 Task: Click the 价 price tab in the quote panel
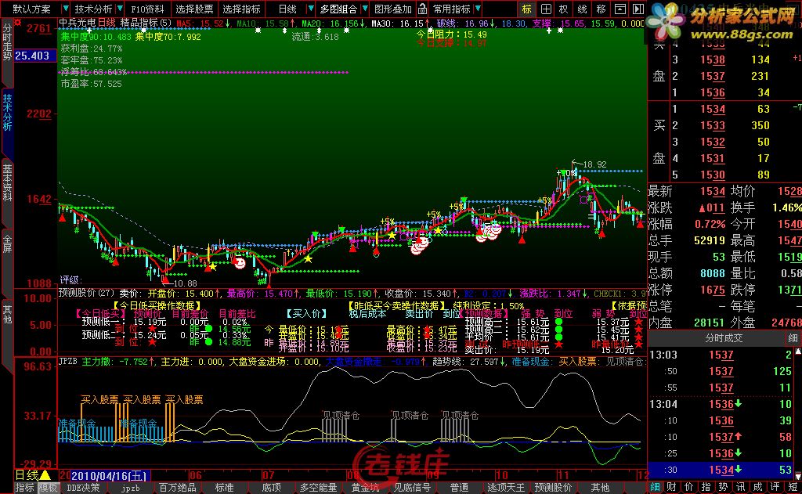(x=689, y=488)
